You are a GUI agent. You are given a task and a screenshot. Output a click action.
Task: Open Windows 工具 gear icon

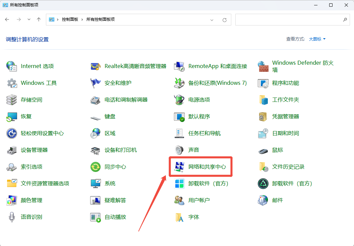[x=11, y=83]
